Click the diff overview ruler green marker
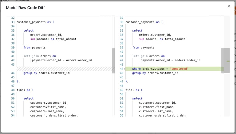236x134 pixels. pyautogui.click(x=228, y=61)
